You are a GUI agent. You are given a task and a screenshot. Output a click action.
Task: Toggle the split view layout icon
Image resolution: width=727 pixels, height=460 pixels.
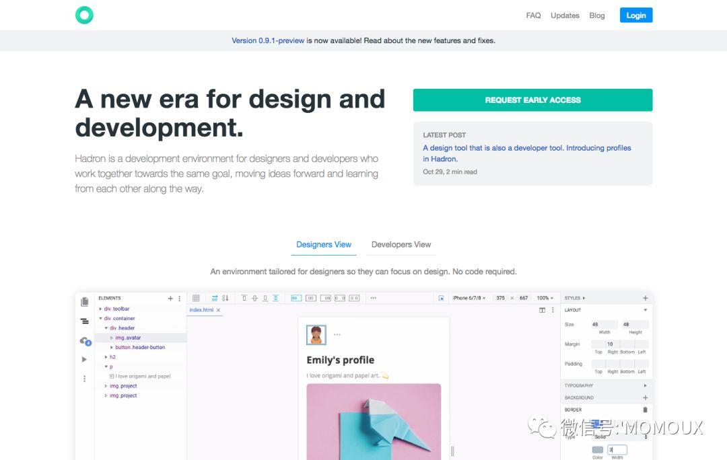click(x=542, y=310)
